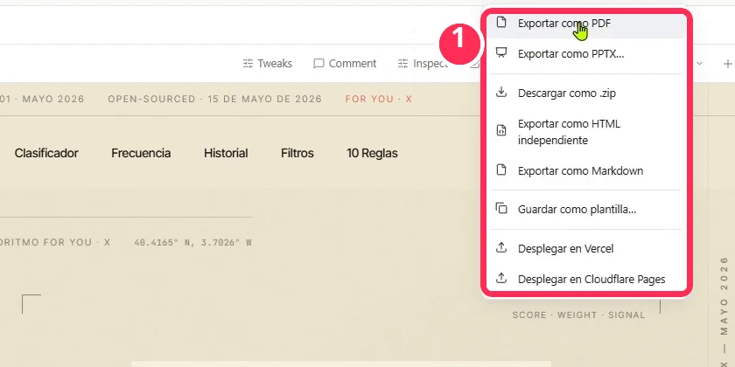Open the Tweaks panel

point(267,64)
